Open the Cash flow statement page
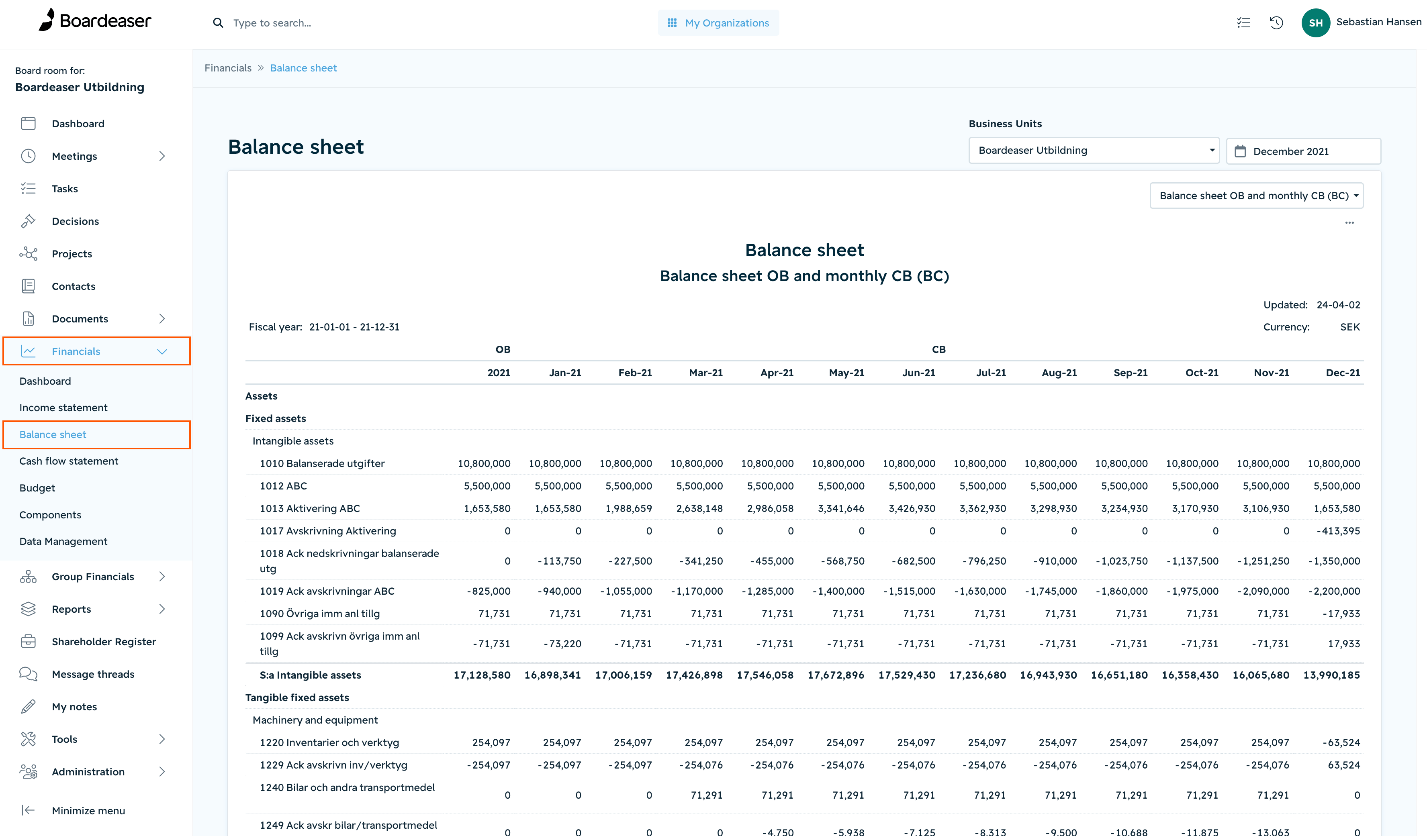This screenshot has height=836, width=1427. [x=69, y=461]
